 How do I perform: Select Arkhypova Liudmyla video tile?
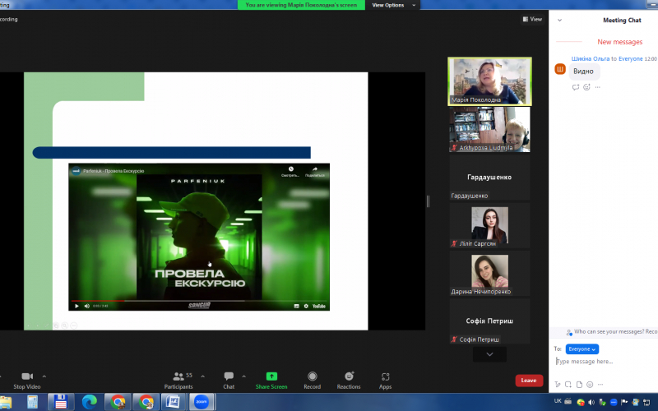tap(489, 129)
